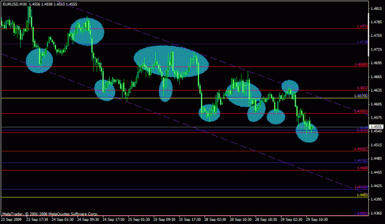This screenshot has height=224, width=385.
Task: Click the 1.4605 price axis label
Action: click(376, 104)
